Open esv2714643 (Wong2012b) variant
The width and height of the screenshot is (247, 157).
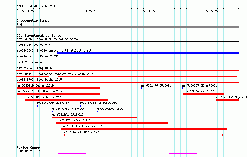click(82, 132)
